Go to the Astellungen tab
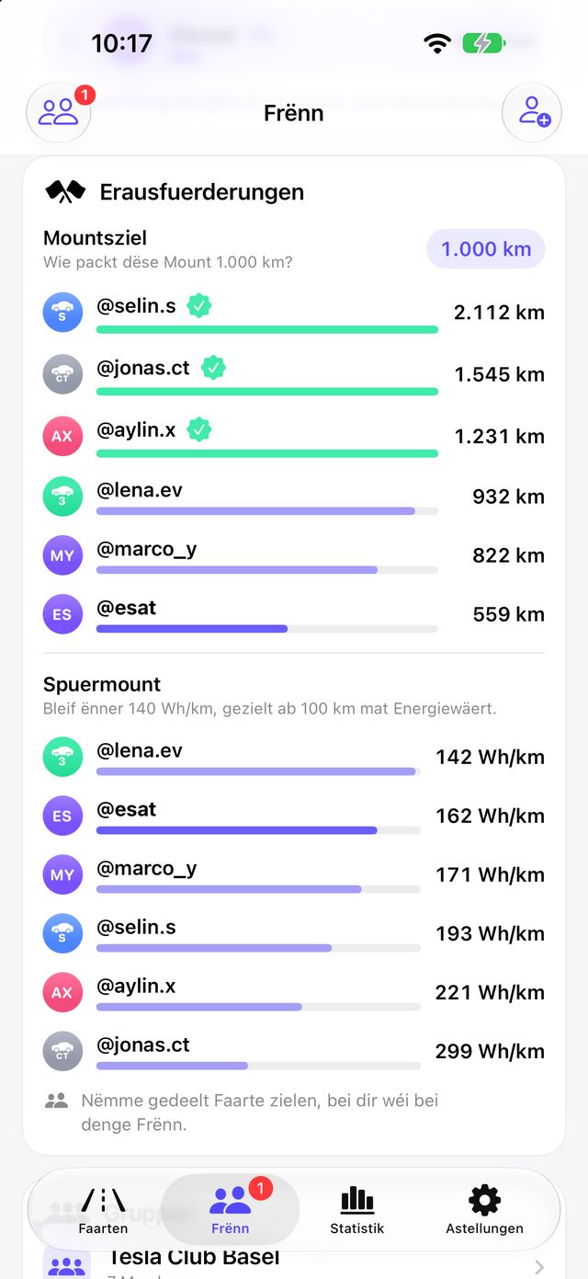 [x=484, y=1209]
